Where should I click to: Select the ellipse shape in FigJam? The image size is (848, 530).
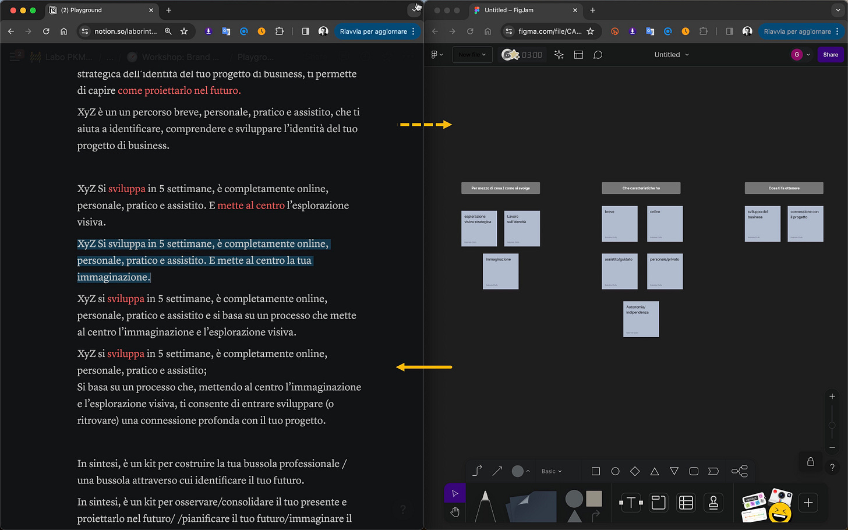615,471
